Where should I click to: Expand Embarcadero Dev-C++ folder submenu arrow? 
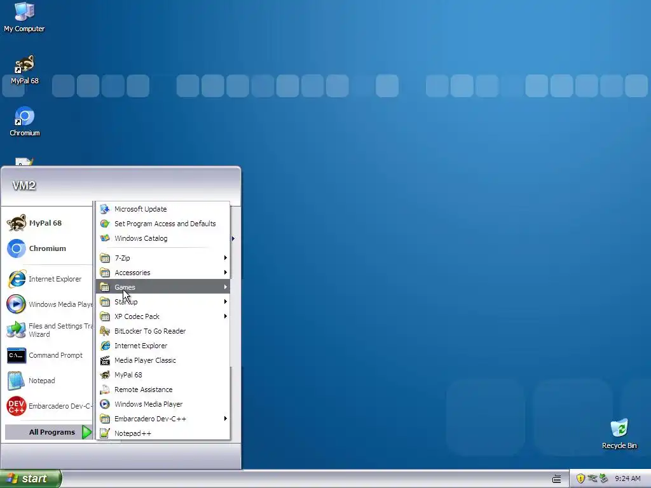pos(226,418)
